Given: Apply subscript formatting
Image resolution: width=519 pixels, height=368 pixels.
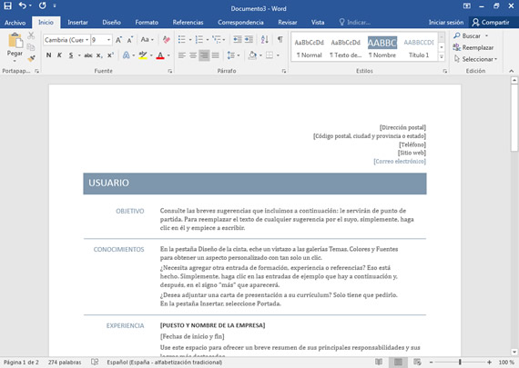Looking at the screenshot, I should (99, 55).
